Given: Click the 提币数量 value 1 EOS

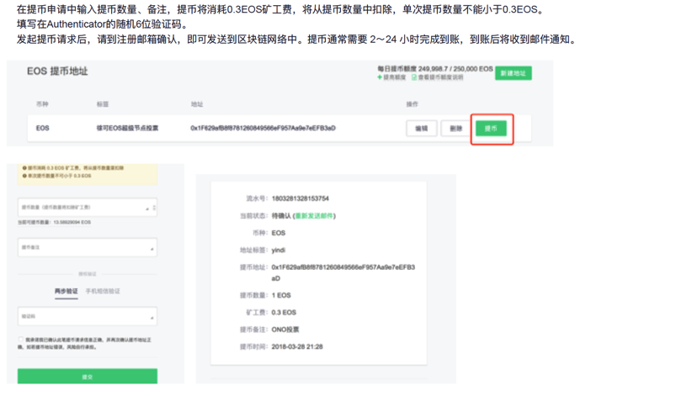Looking at the screenshot, I should [x=281, y=295].
